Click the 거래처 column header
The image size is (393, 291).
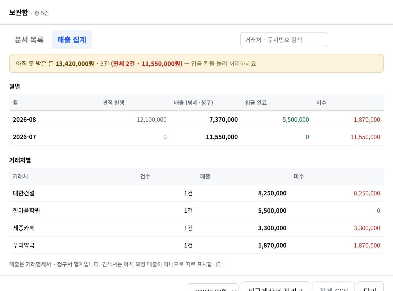click(20, 176)
